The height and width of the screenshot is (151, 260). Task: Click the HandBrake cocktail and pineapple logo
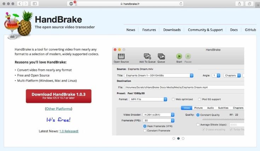(x=18, y=24)
